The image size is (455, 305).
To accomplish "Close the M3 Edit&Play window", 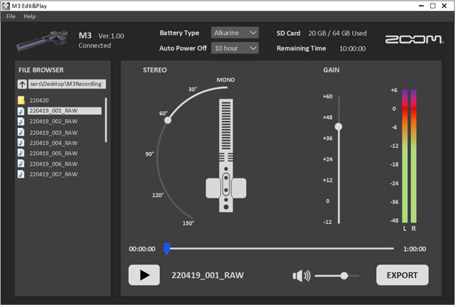I will coord(444,6).
